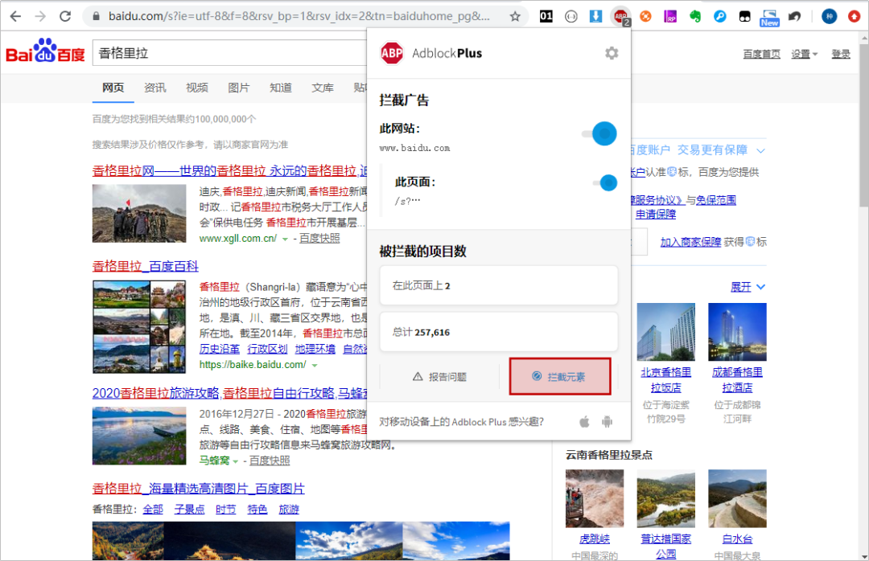
Task: View site security lock icon
Action: coord(96,16)
